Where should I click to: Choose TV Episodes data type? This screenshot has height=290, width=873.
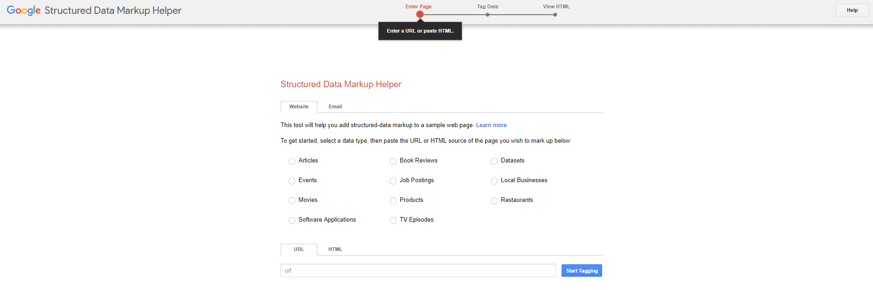pyautogui.click(x=393, y=220)
